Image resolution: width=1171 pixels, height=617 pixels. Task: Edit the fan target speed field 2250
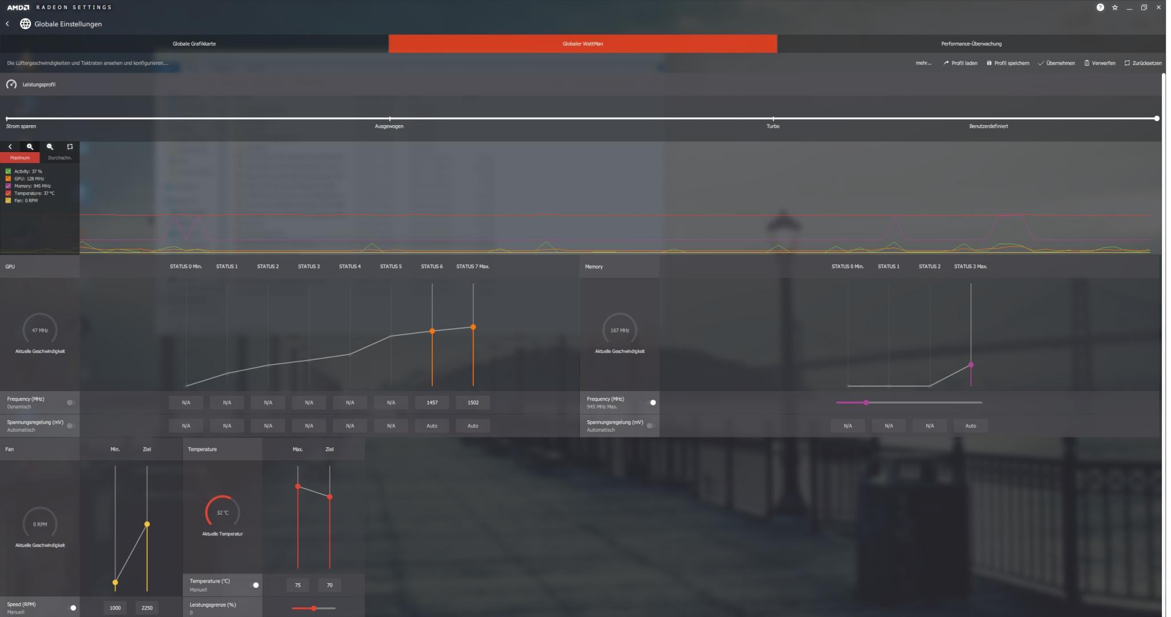click(x=147, y=608)
